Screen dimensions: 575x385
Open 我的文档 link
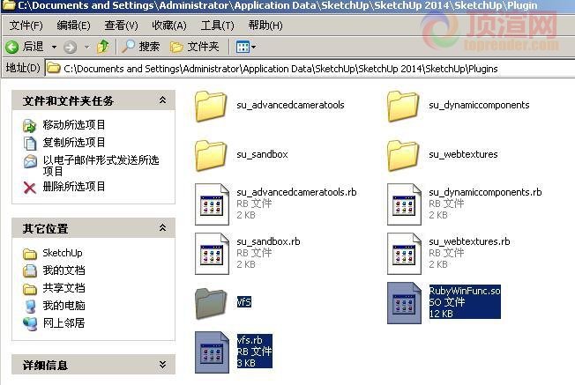tap(63, 270)
